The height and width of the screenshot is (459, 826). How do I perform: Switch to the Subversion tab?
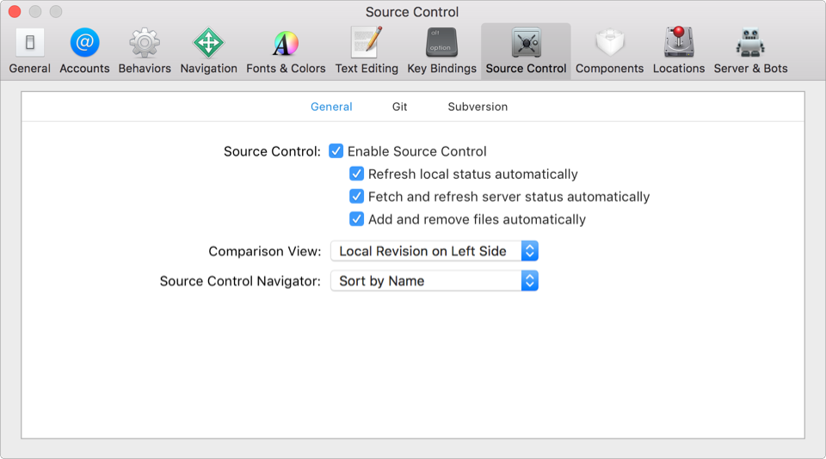point(478,107)
